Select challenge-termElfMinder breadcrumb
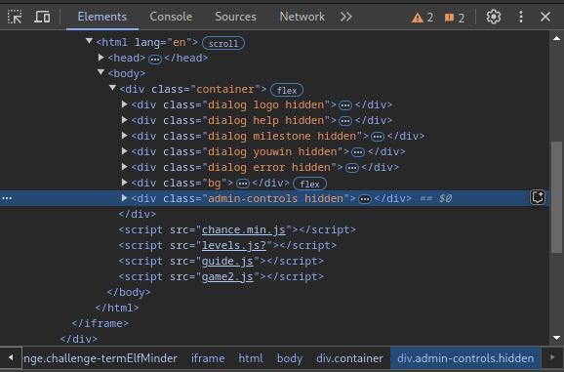 point(100,358)
